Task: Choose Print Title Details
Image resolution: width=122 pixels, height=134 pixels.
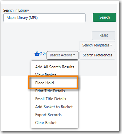Action: 50,91
